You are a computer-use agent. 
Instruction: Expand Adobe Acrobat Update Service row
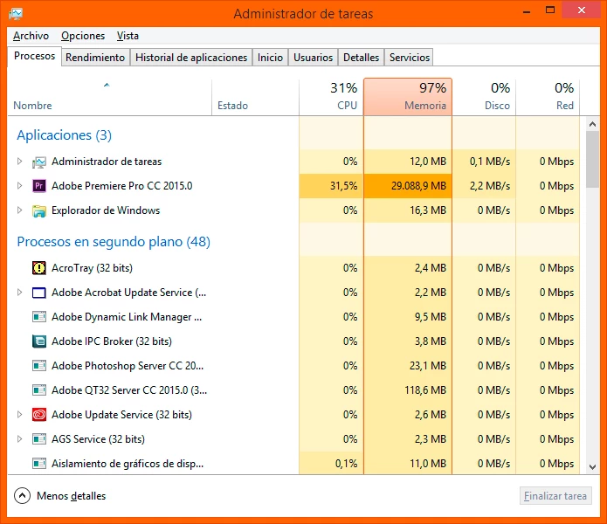coord(20,293)
